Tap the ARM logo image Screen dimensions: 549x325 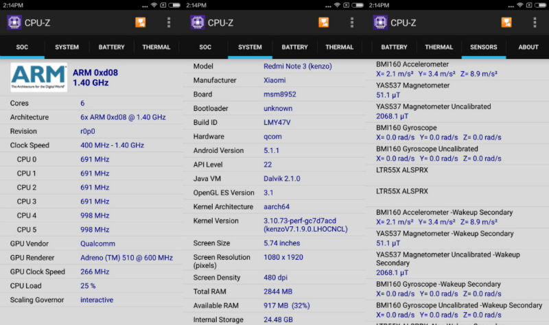[x=39, y=77]
